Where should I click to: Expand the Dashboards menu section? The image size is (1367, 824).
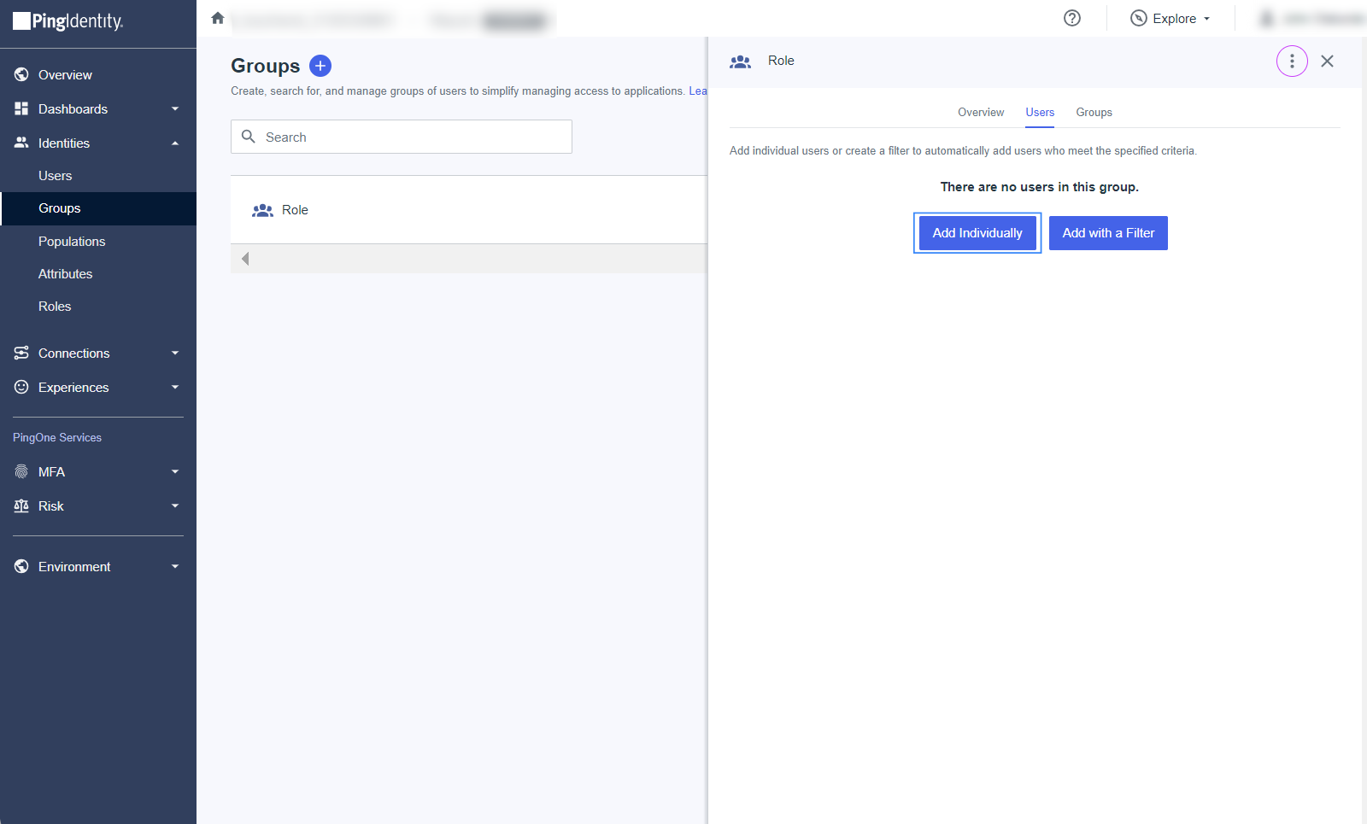[174, 109]
